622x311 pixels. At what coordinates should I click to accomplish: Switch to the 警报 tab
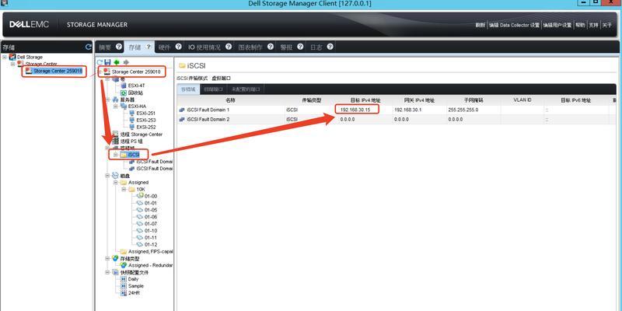(x=286, y=47)
